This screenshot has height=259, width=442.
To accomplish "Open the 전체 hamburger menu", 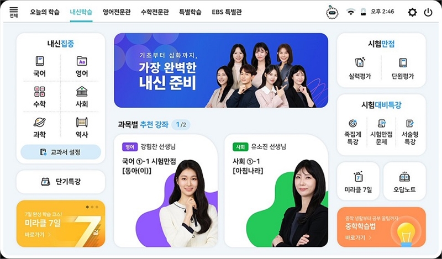I will tap(13, 12).
